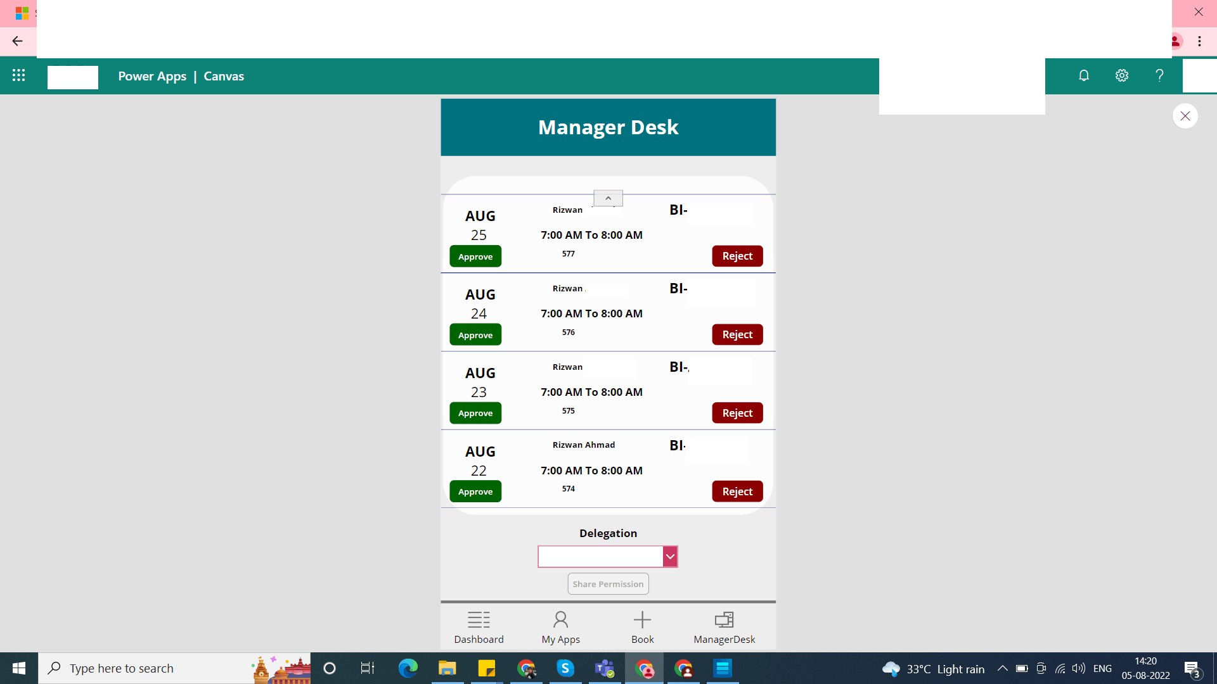
Task: Reject the AUG 24 booking
Action: 737,334
